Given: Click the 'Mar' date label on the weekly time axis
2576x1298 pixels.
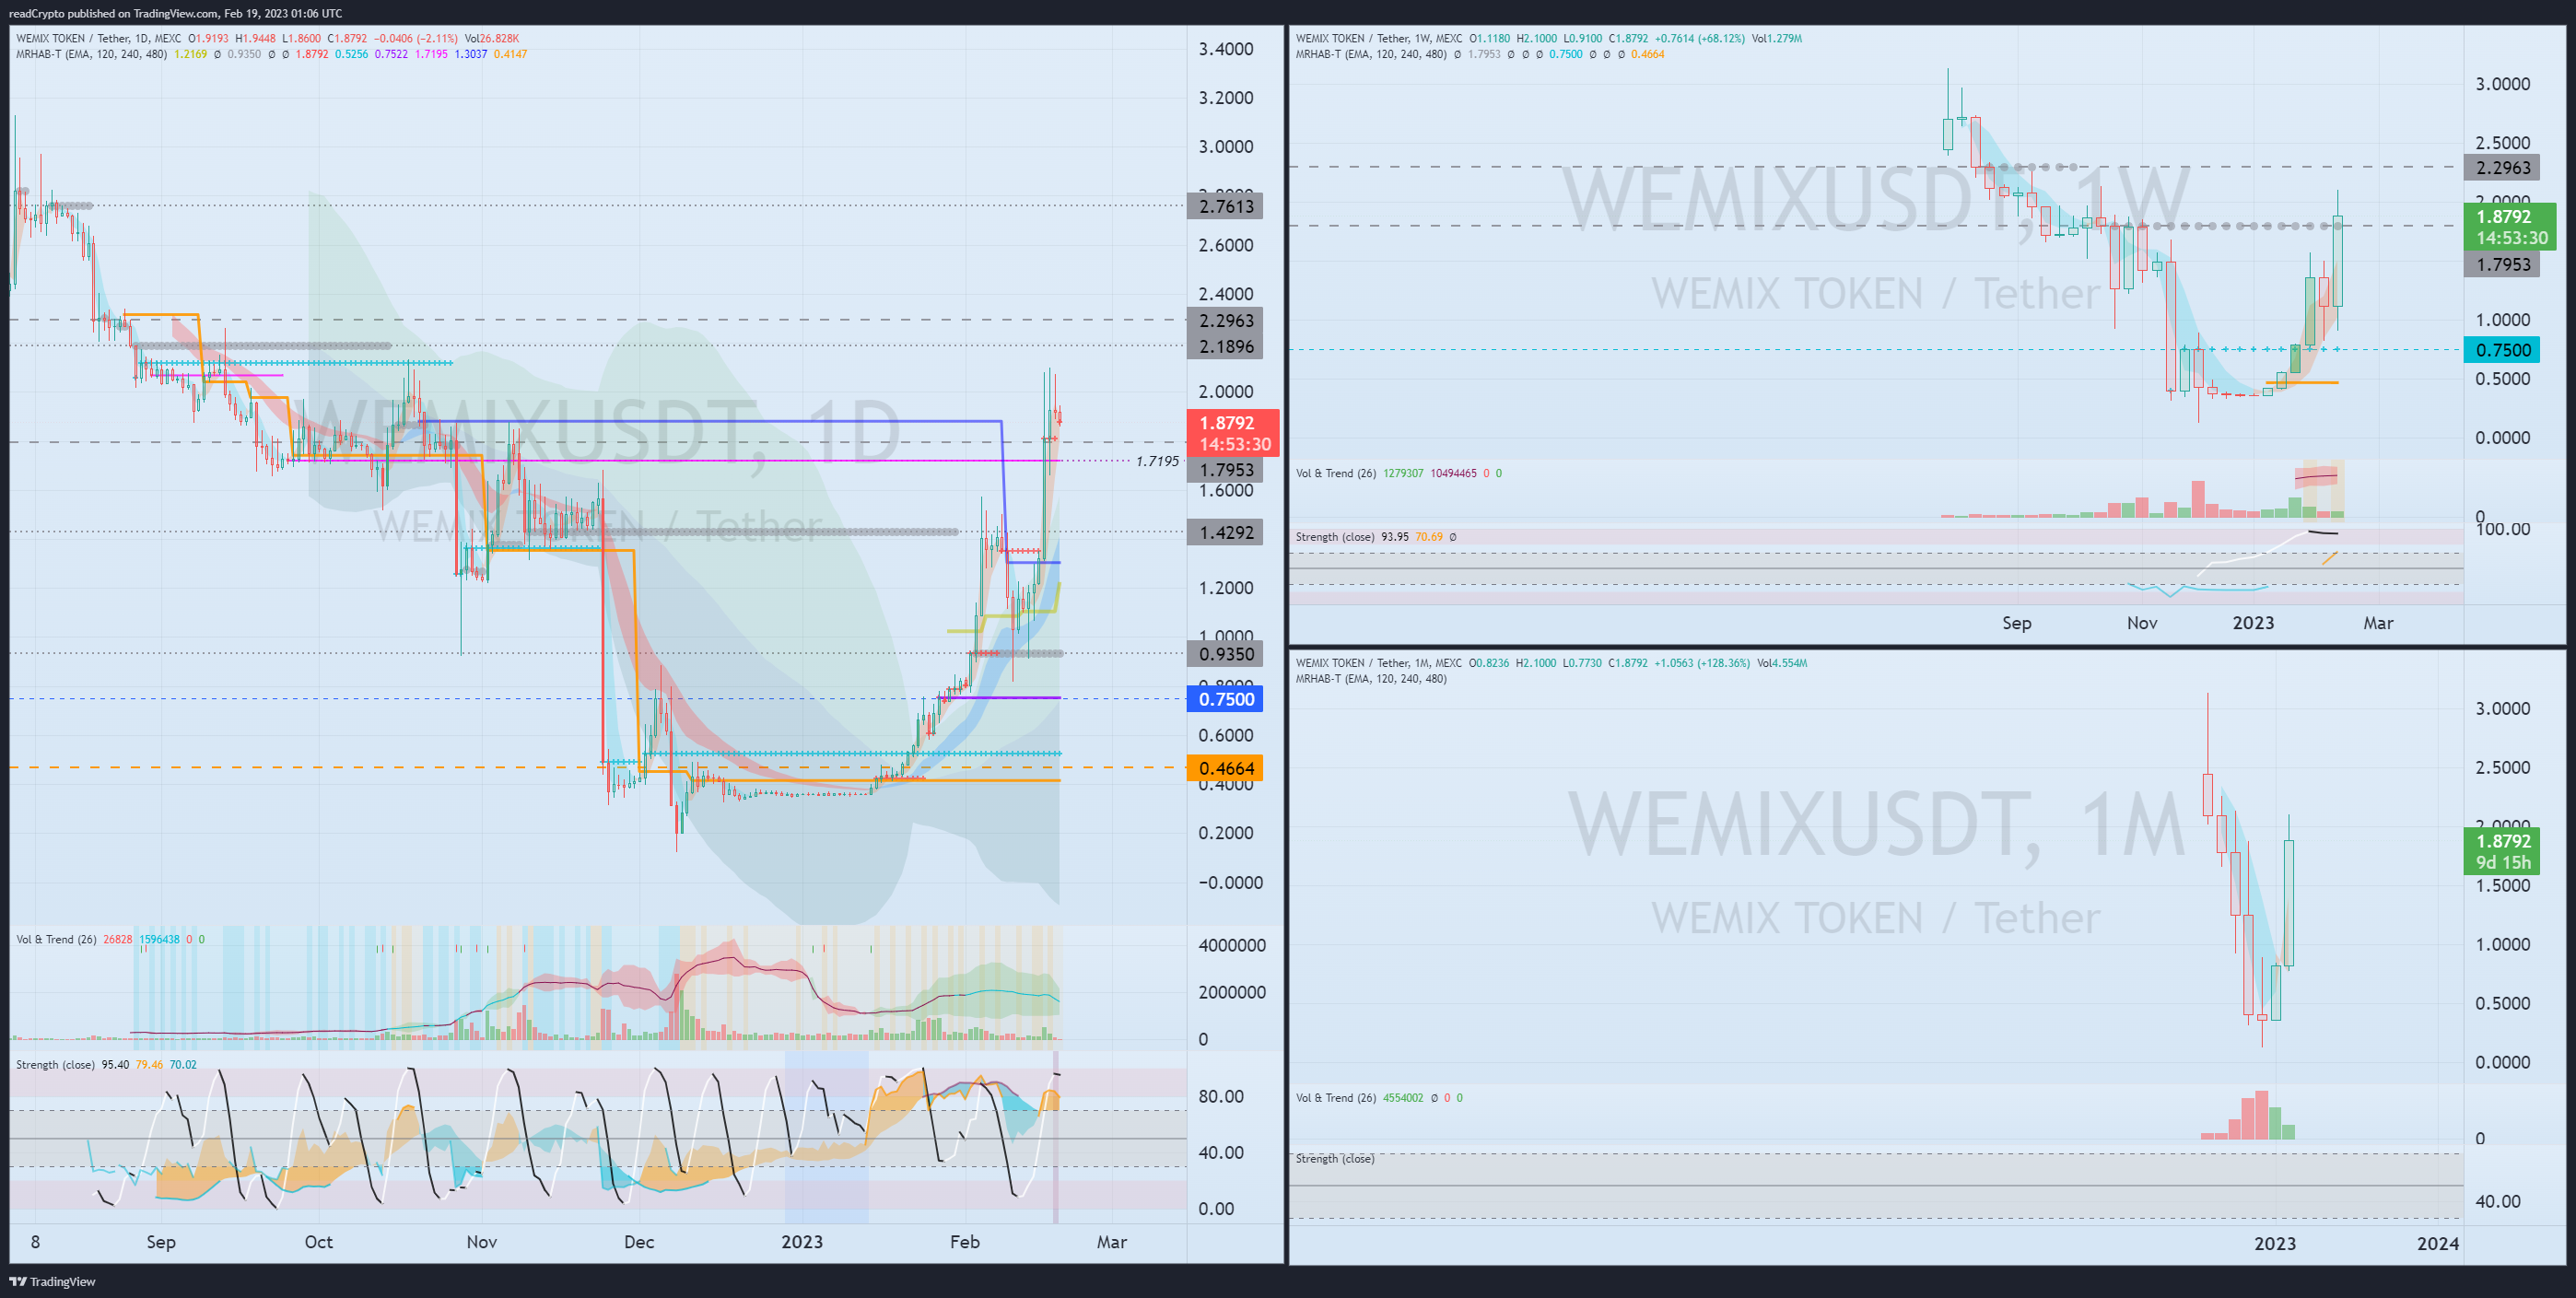Looking at the screenshot, I should [2378, 622].
